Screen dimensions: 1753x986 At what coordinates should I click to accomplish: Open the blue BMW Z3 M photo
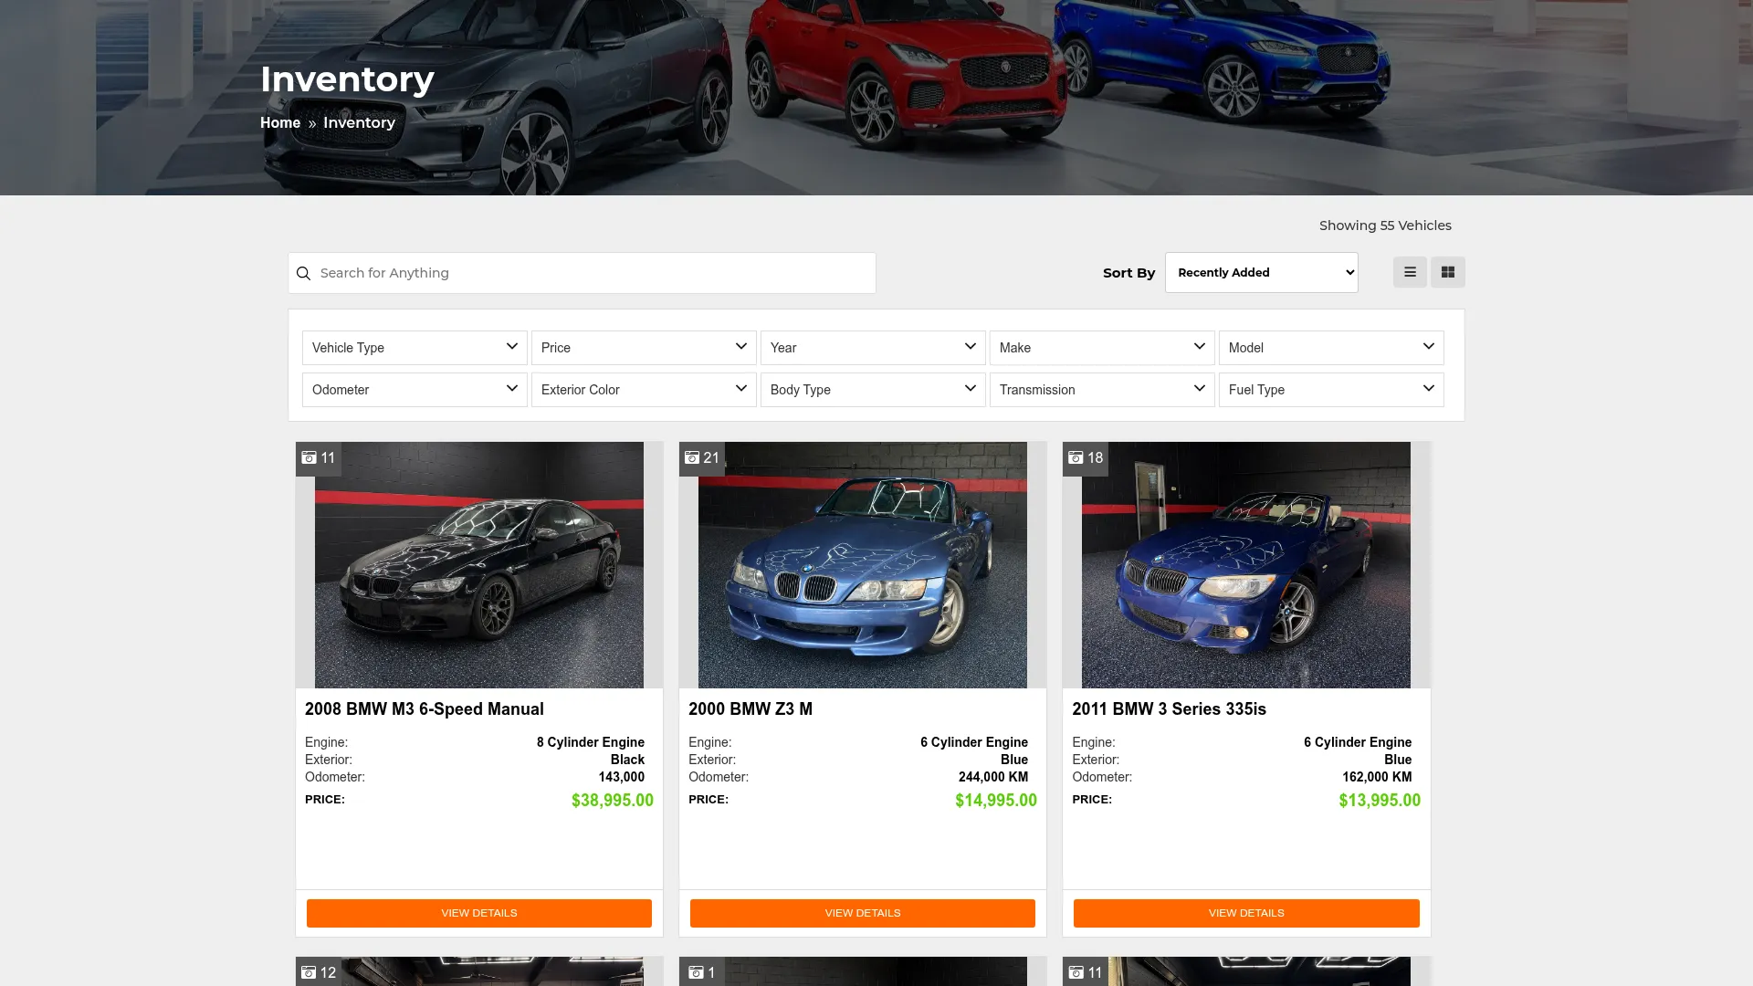pyautogui.click(x=863, y=565)
